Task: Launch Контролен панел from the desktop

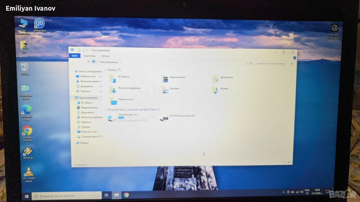Action: point(26,92)
